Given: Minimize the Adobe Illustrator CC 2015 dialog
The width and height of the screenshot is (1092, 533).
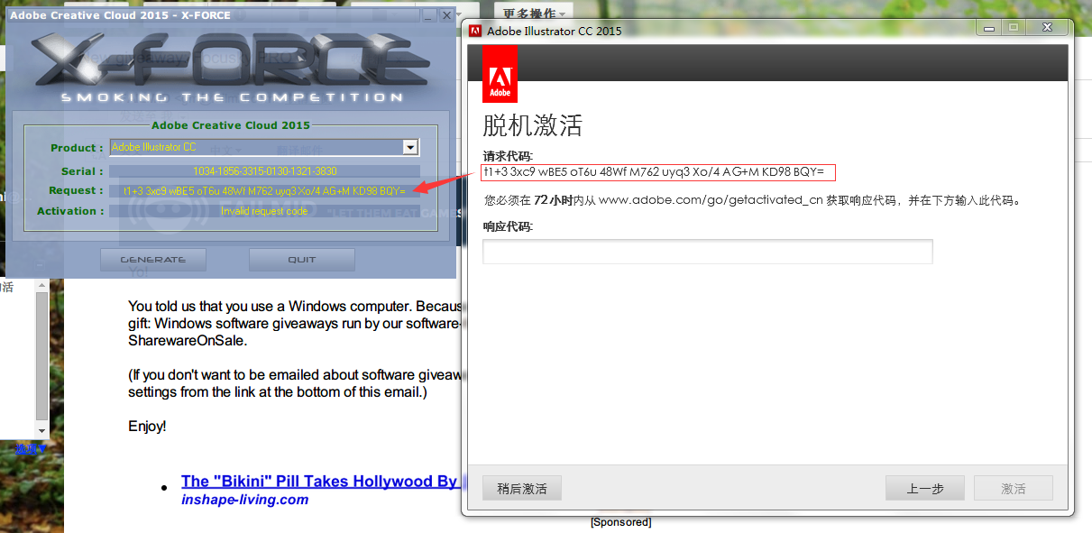Looking at the screenshot, I should (x=987, y=28).
